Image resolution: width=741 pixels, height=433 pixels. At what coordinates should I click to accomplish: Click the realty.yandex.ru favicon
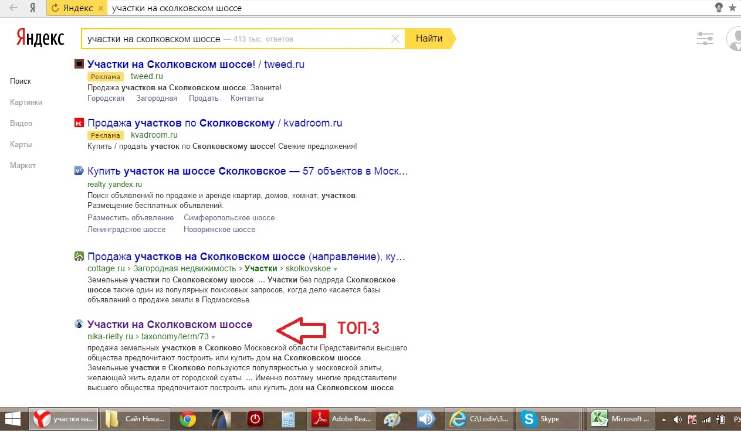pos(79,171)
